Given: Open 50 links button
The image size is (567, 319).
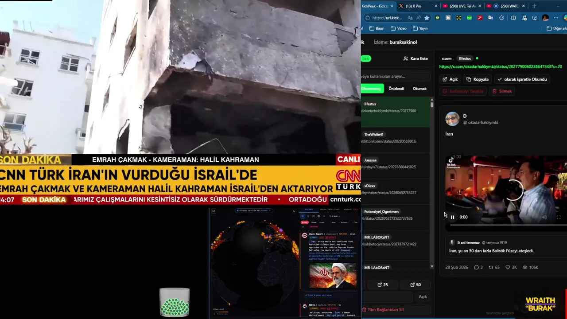Looking at the screenshot, I should tap(416, 284).
